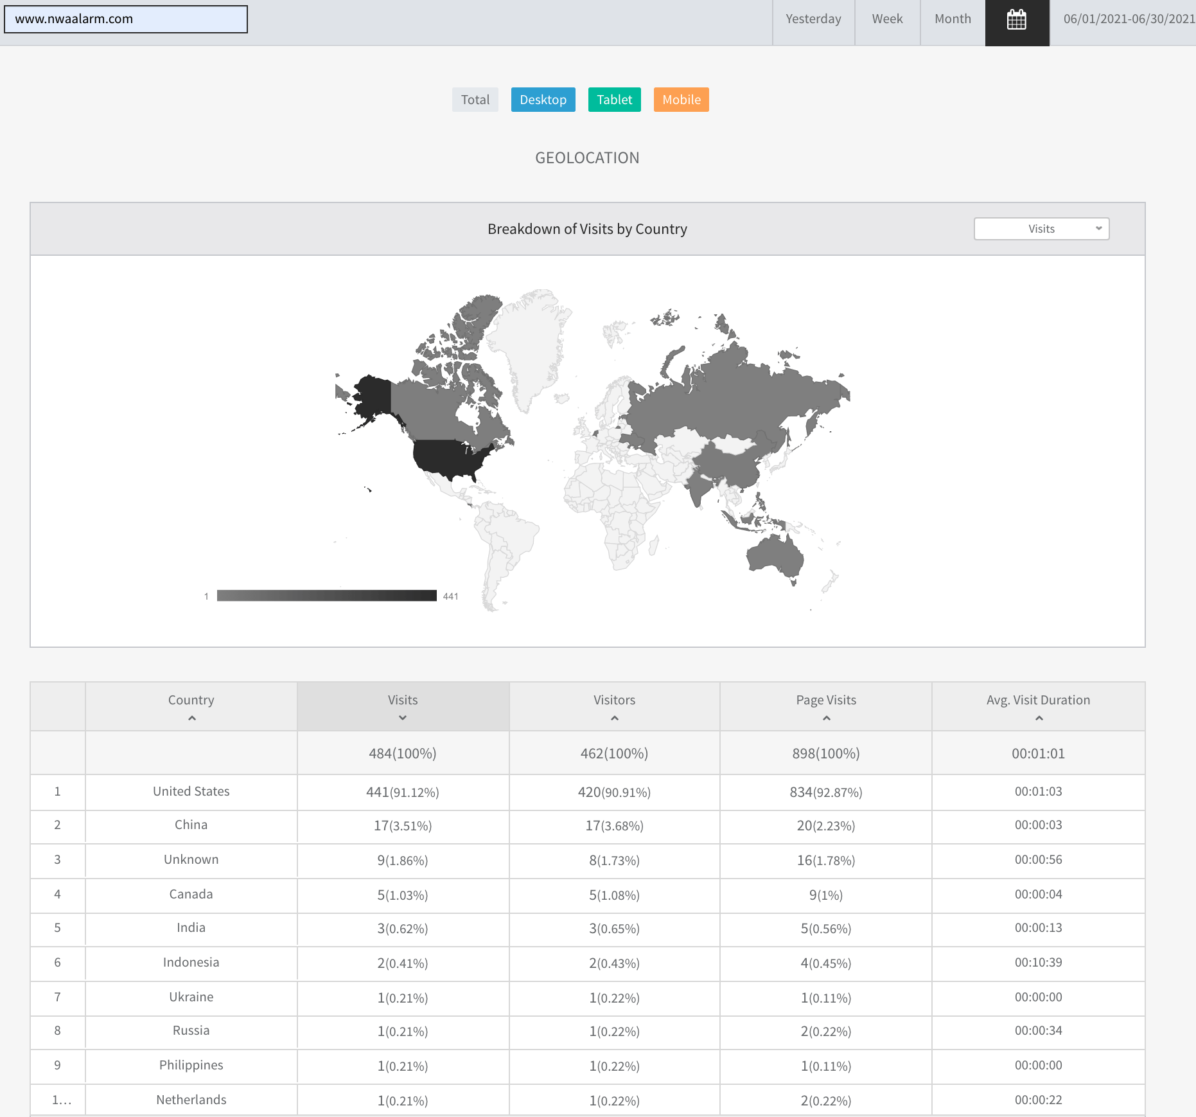Switch to Week time range
1196x1117 pixels.
pos(887,19)
